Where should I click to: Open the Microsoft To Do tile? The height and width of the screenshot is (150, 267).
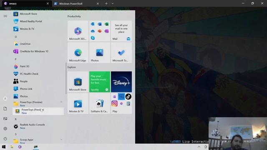coord(121,52)
